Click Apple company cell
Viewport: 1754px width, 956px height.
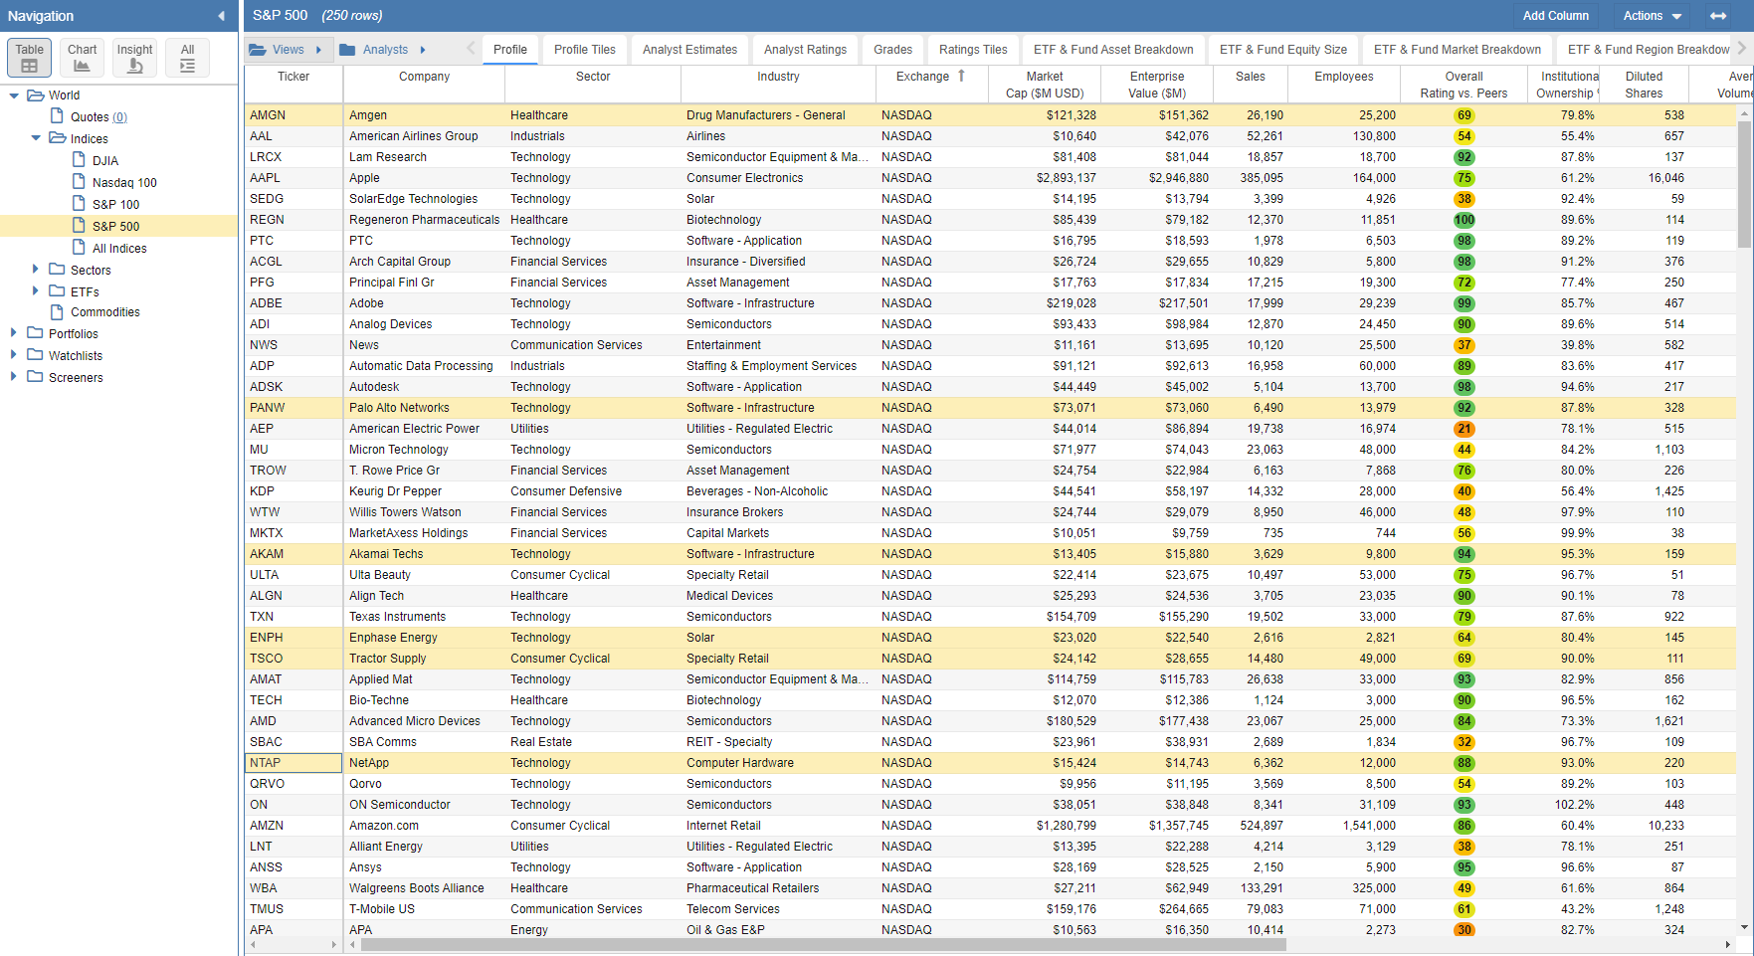tap(424, 178)
